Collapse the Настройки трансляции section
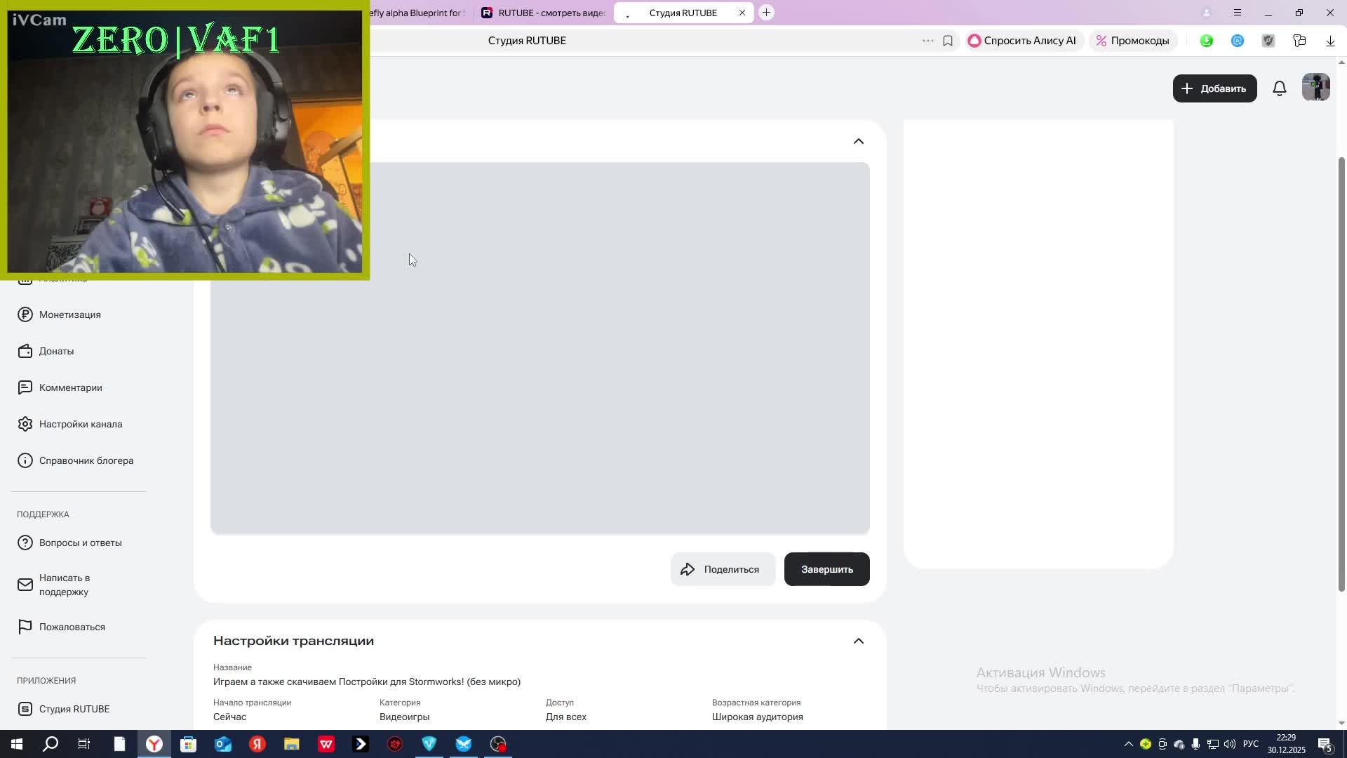This screenshot has width=1347, height=758. pyautogui.click(x=858, y=641)
